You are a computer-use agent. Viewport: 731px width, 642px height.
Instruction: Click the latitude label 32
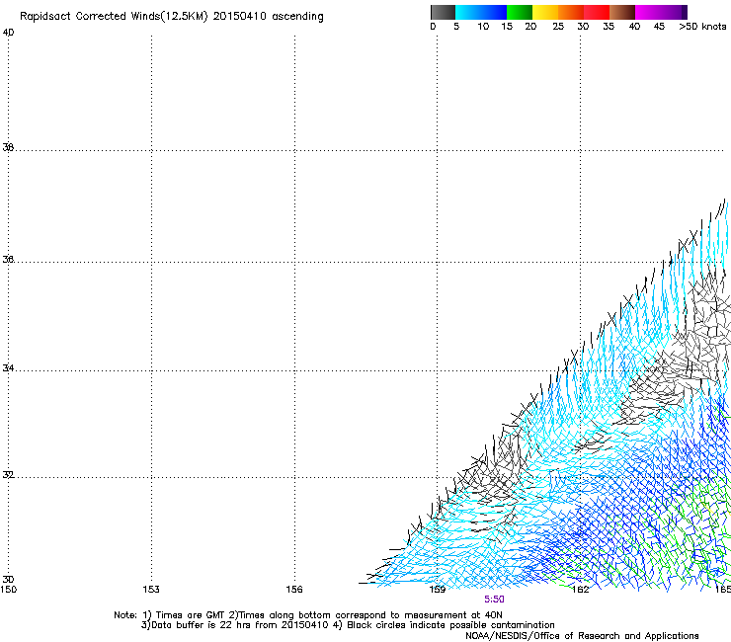(8, 475)
